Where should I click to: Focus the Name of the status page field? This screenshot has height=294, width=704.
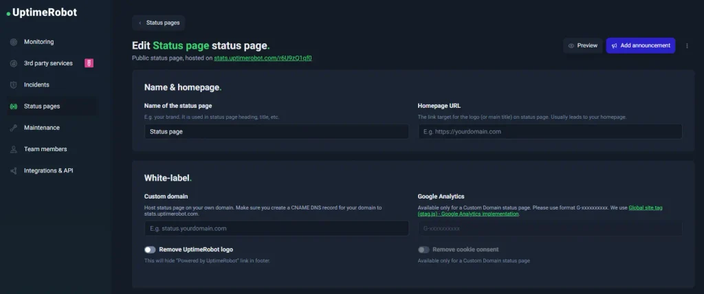[276, 132]
